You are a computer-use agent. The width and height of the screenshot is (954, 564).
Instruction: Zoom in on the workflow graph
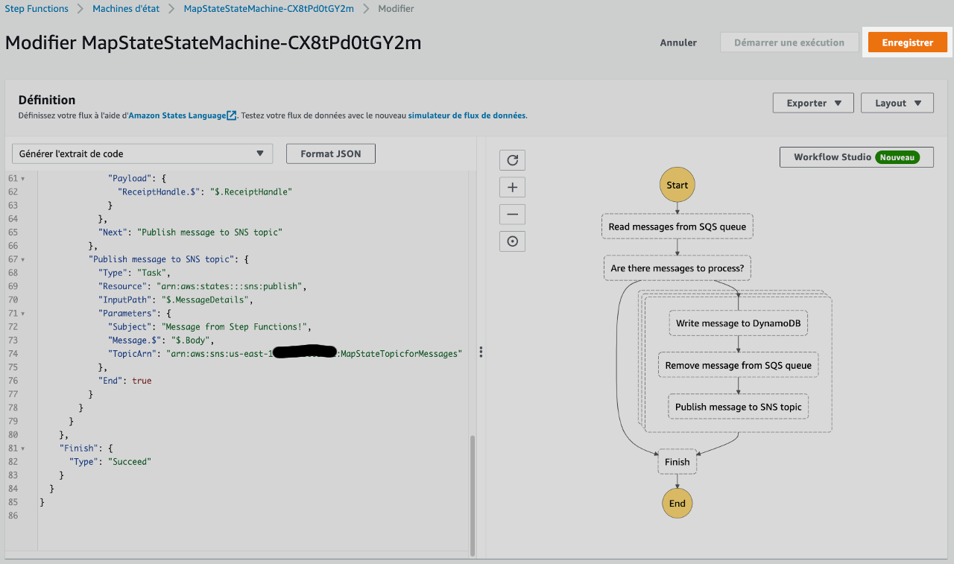tap(512, 187)
